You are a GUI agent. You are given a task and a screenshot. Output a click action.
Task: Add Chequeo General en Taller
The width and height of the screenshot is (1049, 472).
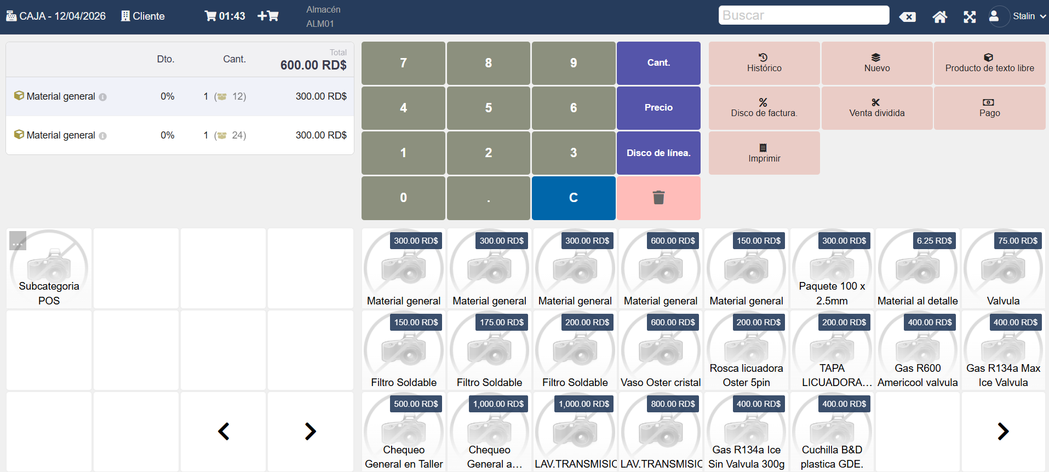coord(404,431)
